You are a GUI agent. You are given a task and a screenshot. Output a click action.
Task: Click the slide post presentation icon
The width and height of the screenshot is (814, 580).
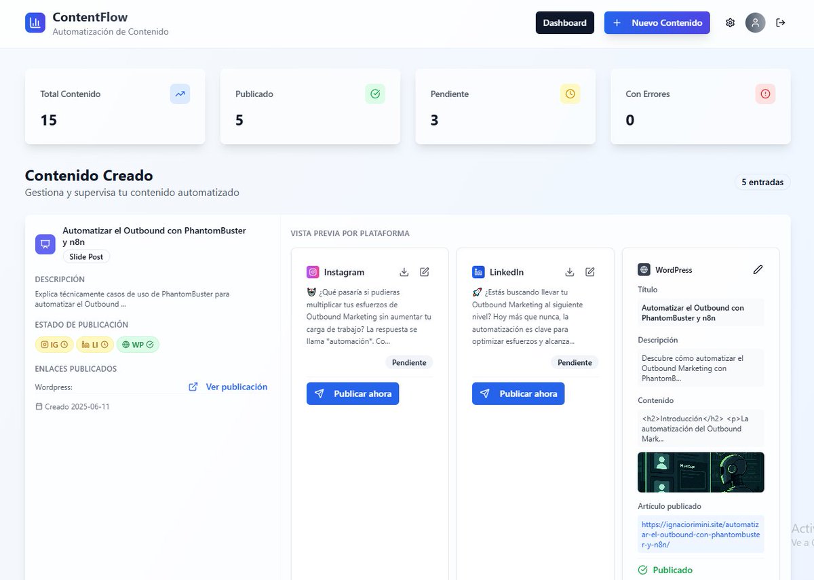click(x=45, y=244)
